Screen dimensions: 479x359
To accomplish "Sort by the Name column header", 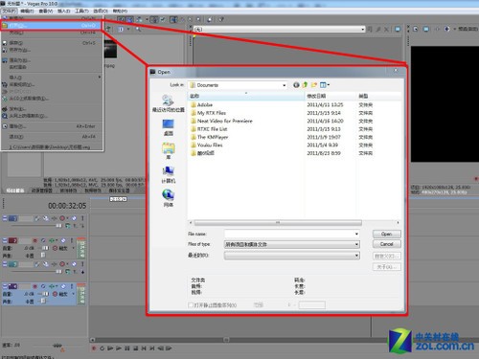I will (246, 96).
